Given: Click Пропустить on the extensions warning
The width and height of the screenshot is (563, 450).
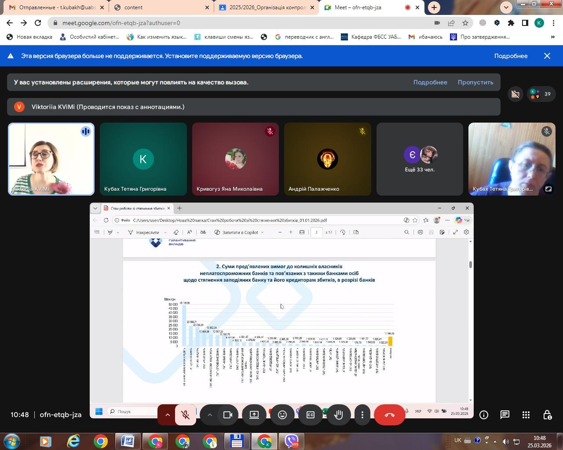Looking at the screenshot, I should 475,82.
